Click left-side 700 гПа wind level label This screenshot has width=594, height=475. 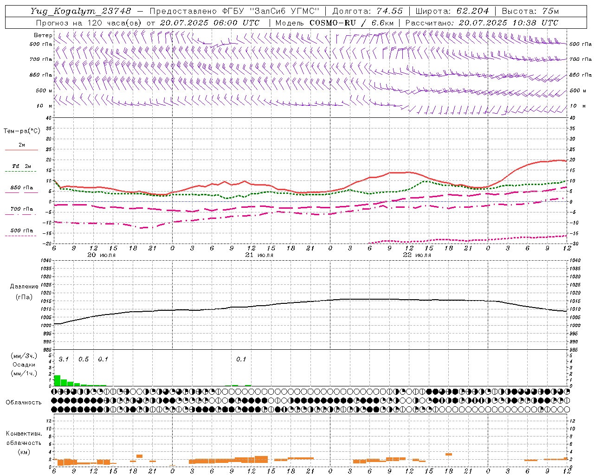pyautogui.click(x=41, y=59)
